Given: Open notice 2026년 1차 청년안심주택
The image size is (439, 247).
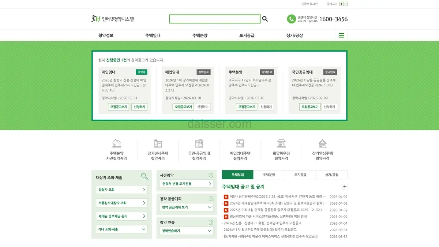Looking at the screenshot, I should [260, 230].
